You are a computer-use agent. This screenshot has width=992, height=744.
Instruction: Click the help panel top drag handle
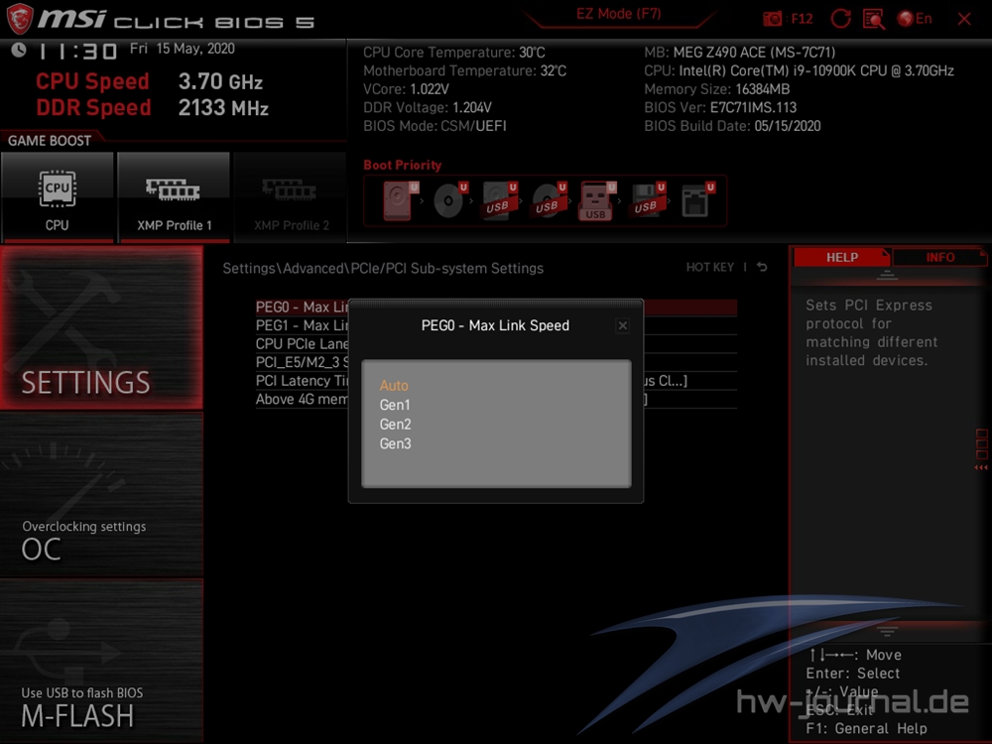[887, 276]
